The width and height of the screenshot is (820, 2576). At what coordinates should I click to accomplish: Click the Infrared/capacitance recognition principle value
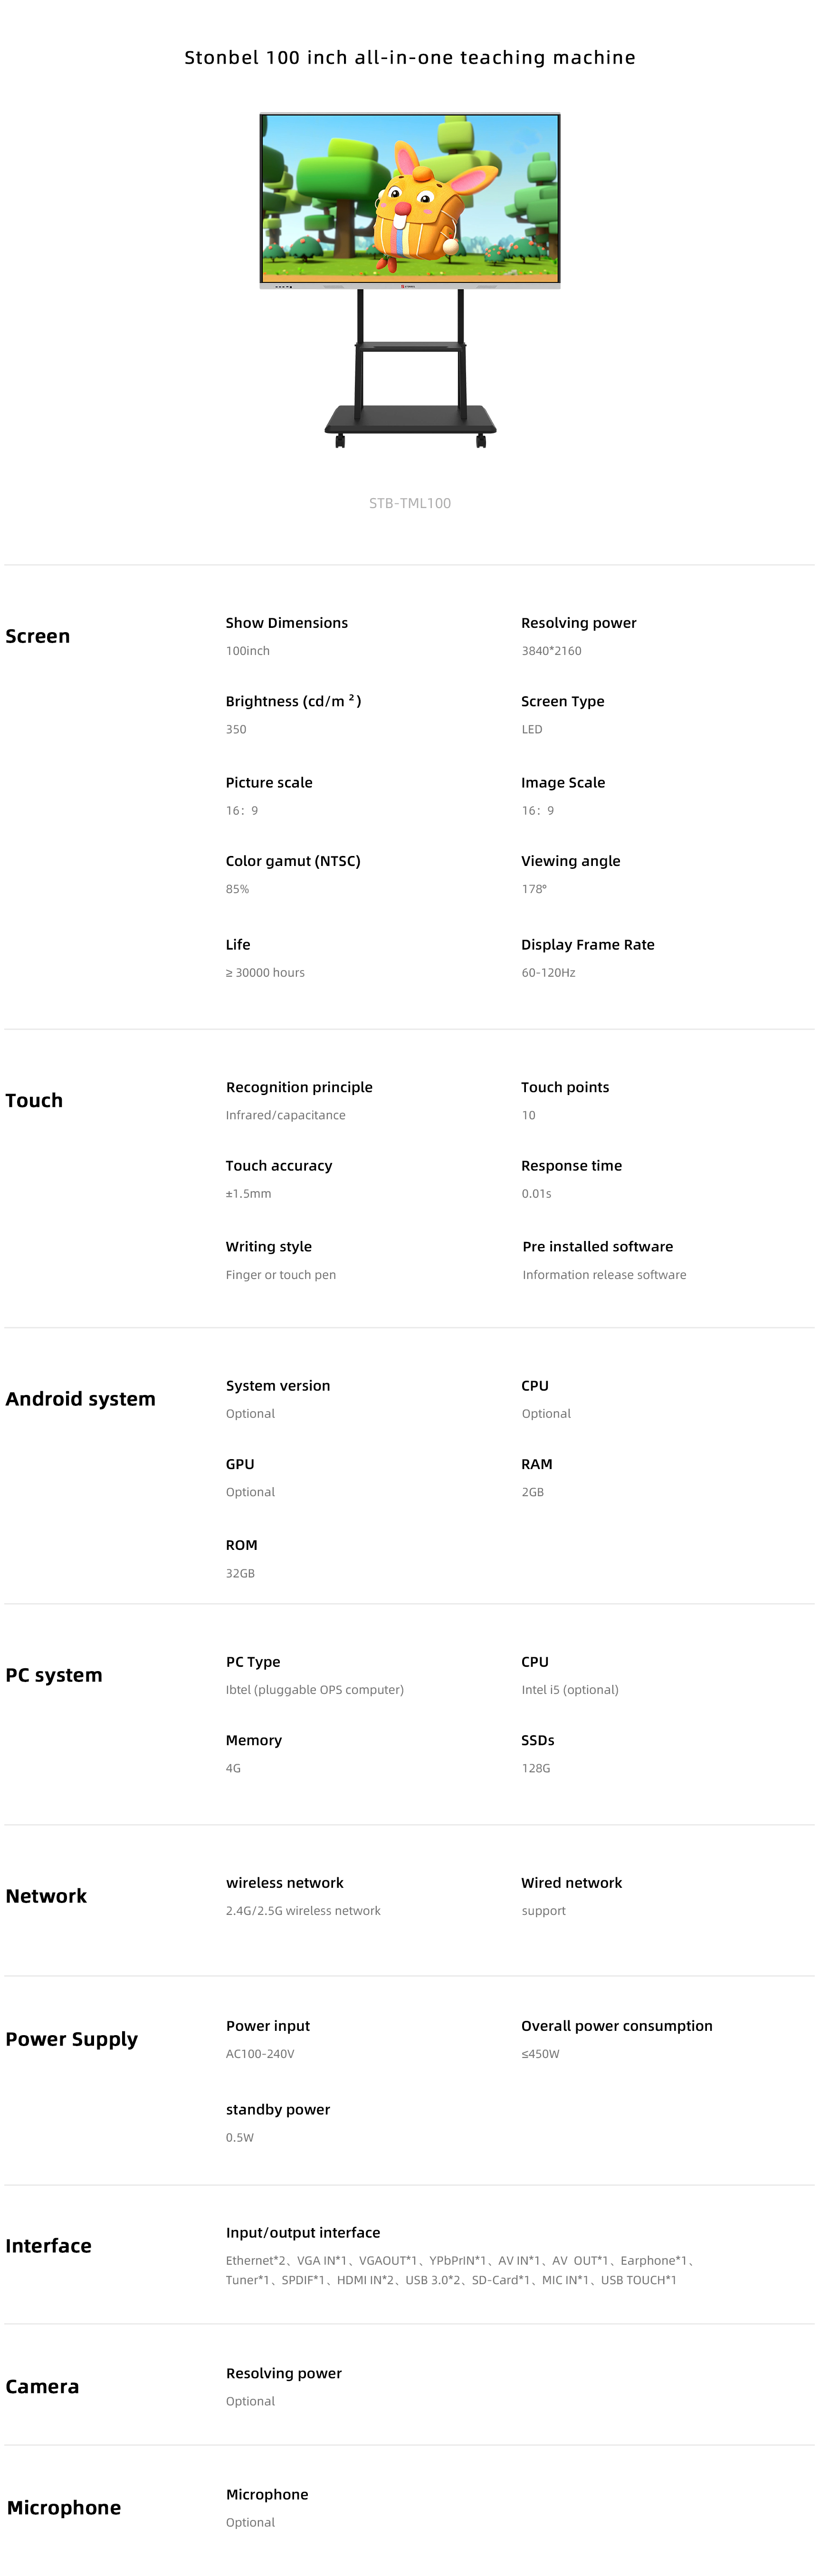(286, 1115)
